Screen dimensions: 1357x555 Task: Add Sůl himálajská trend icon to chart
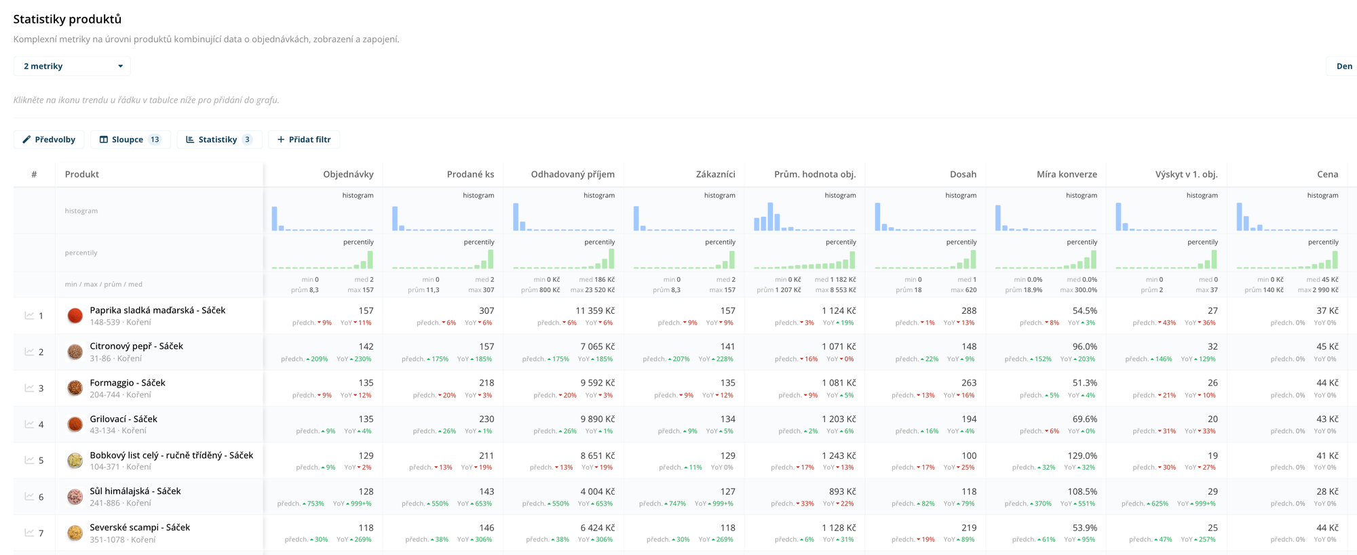29,497
